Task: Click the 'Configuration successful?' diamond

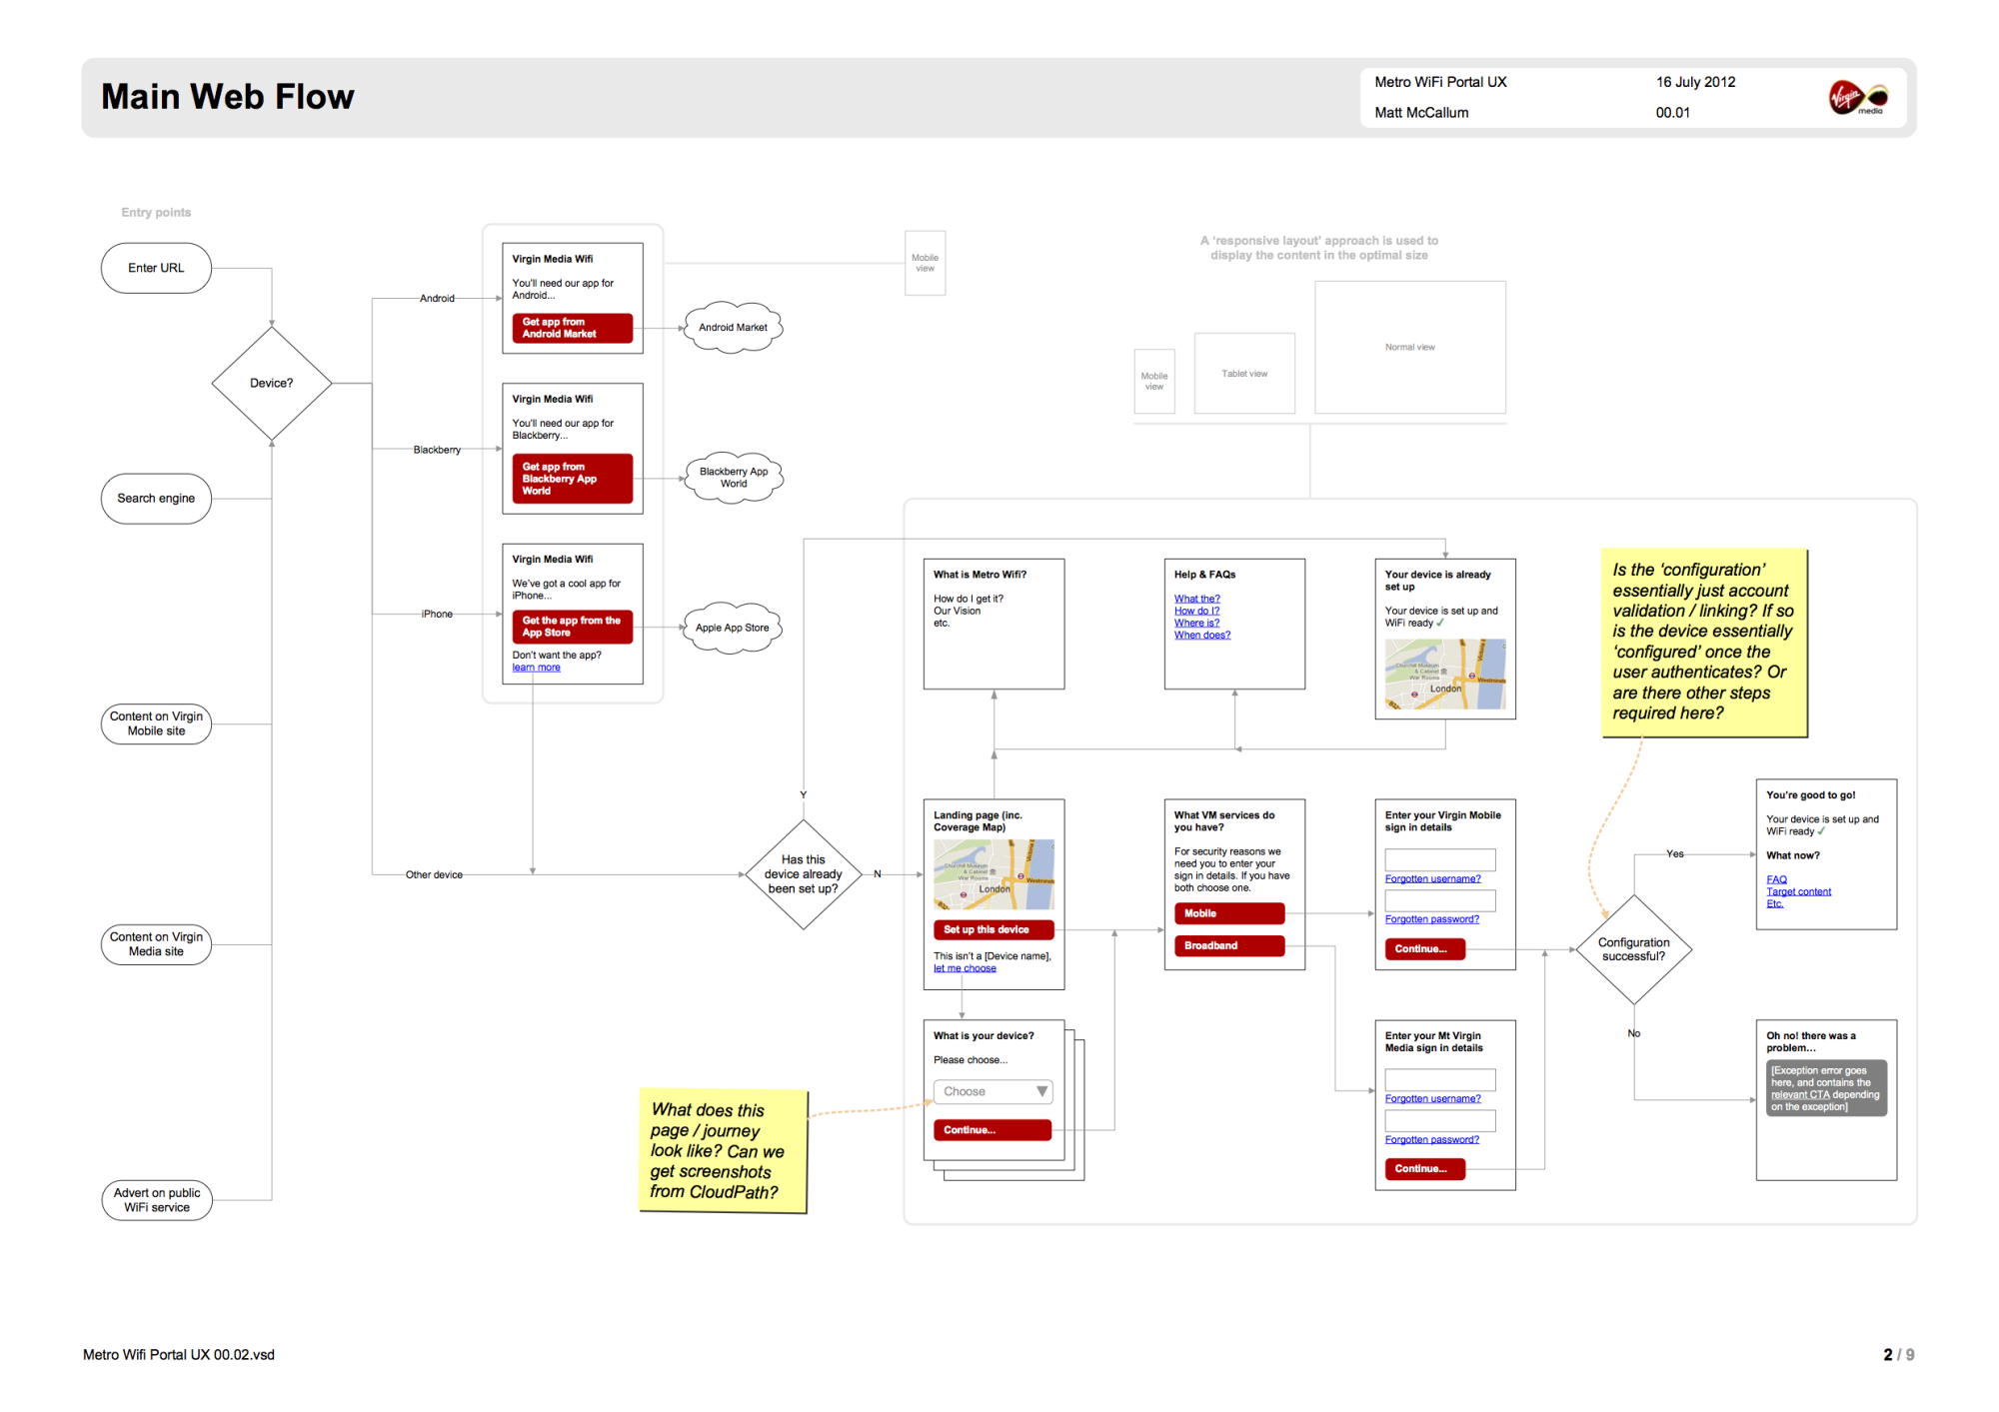Action: click(1633, 949)
